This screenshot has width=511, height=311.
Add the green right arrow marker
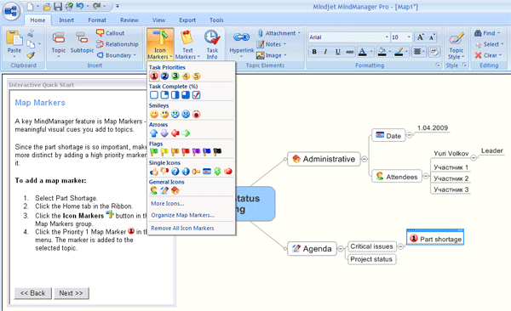pos(186,133)
